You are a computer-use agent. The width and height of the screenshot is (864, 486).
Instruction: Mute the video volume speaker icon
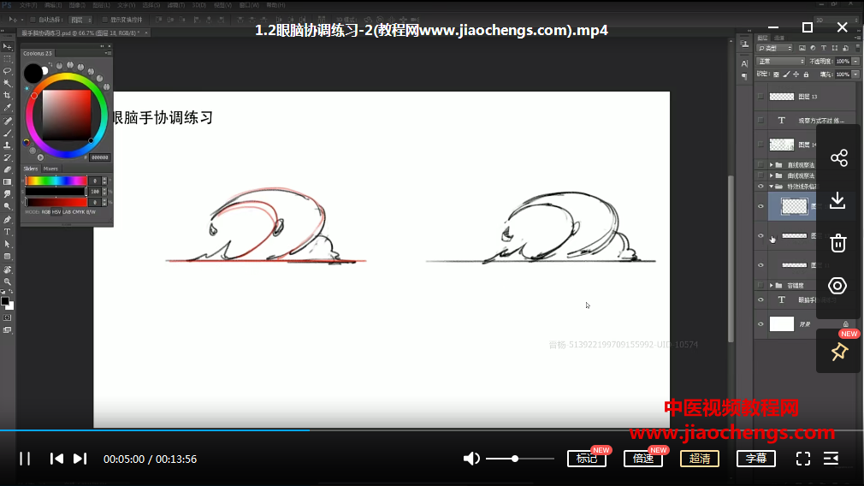coord(471,459)
